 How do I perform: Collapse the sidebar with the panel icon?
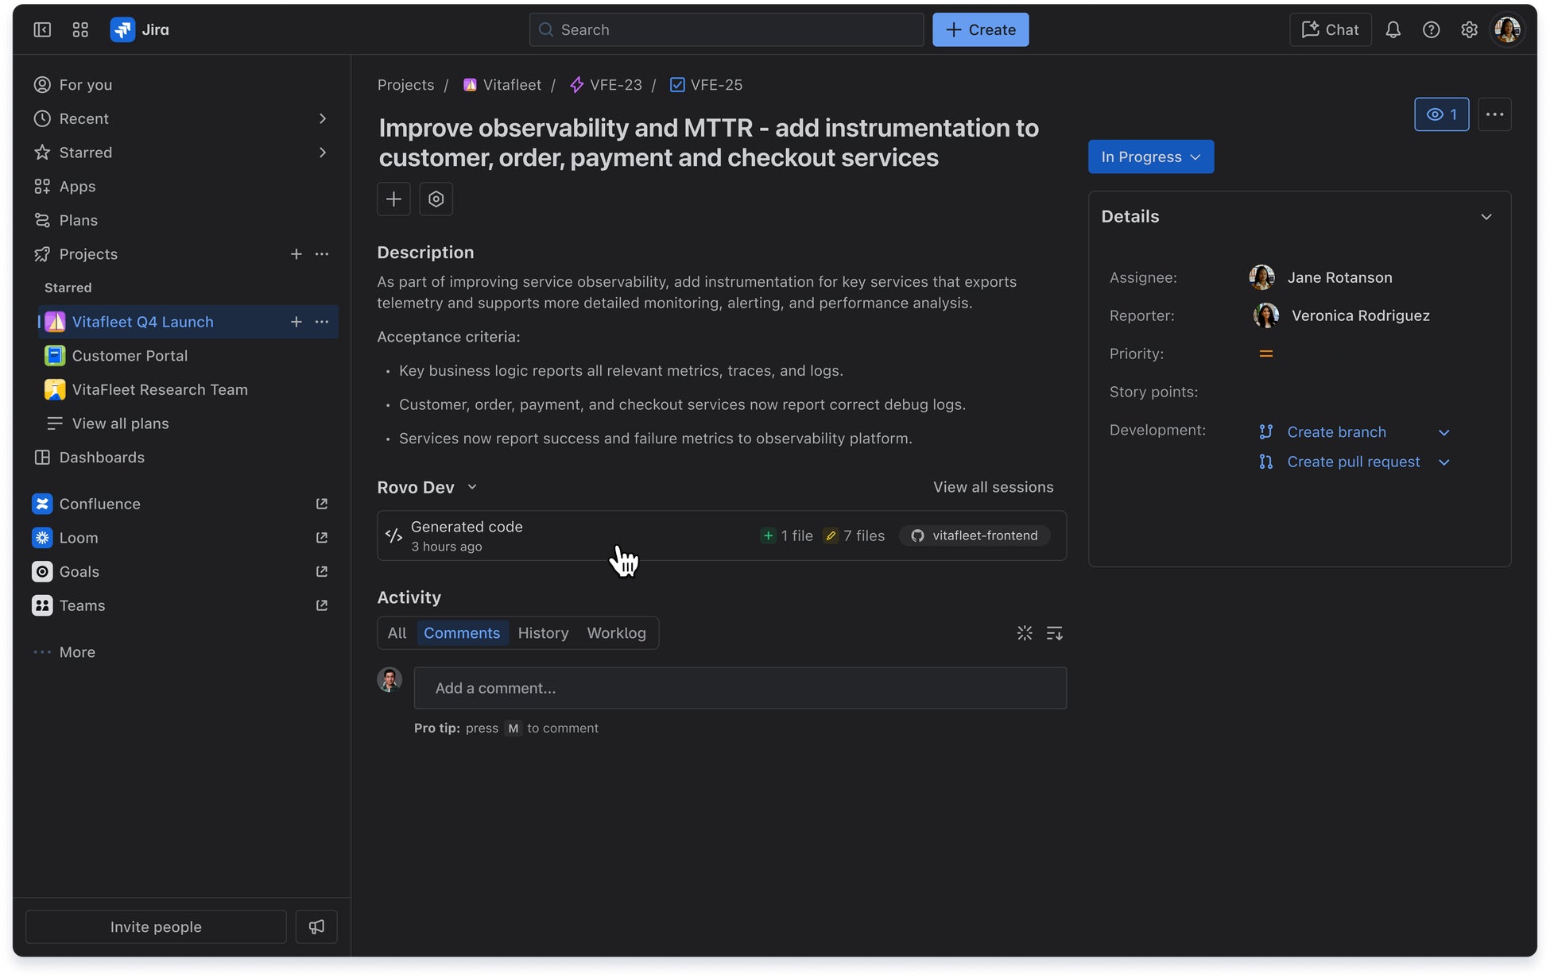(42, 29)
